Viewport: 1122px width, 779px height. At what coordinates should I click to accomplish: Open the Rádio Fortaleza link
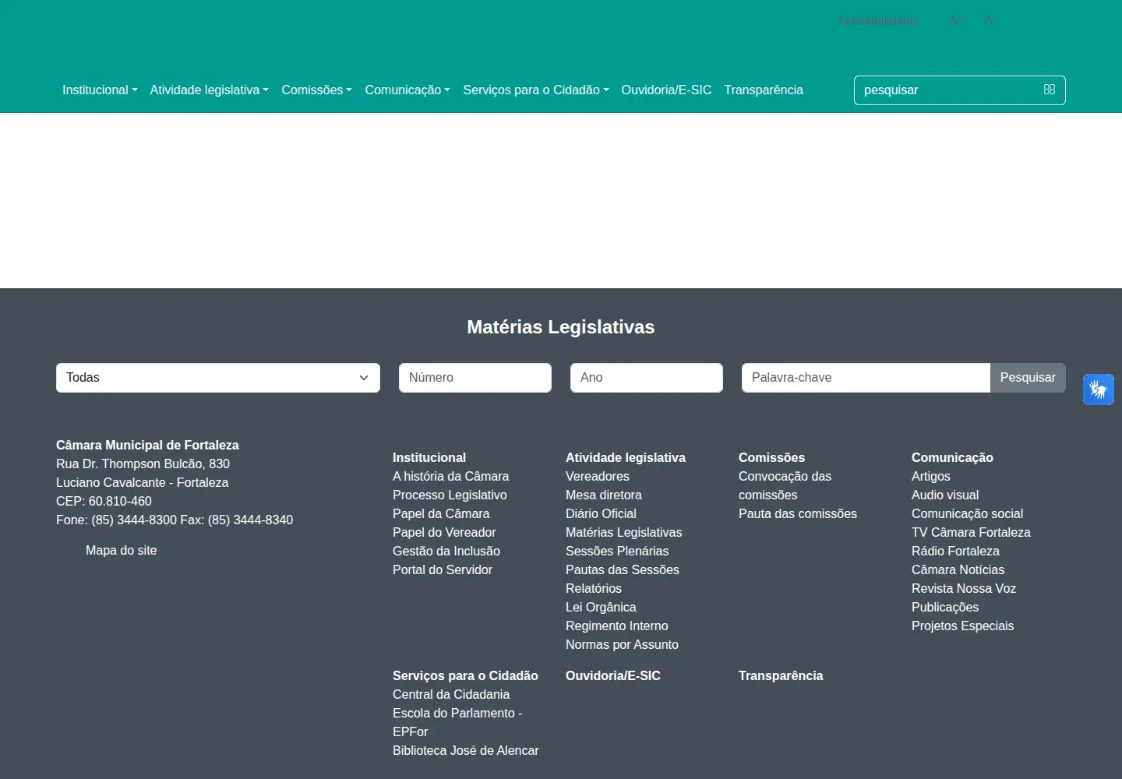[955, 551]
